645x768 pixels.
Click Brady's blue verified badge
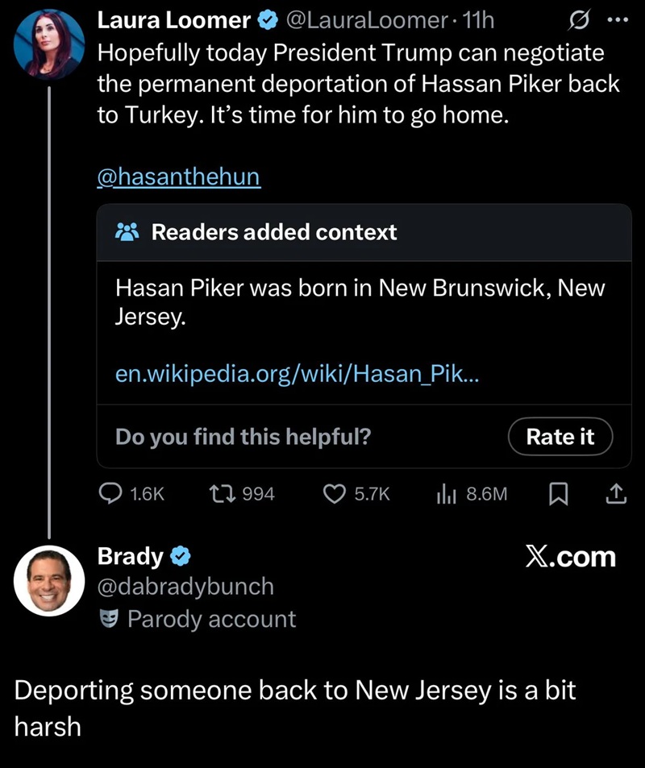[x=181, y=556]
